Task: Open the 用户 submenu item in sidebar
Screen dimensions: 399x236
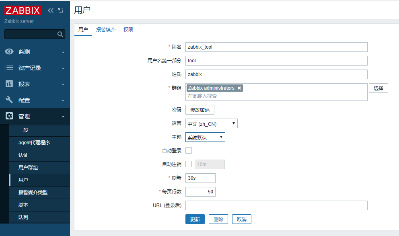Action: (39, 180)
